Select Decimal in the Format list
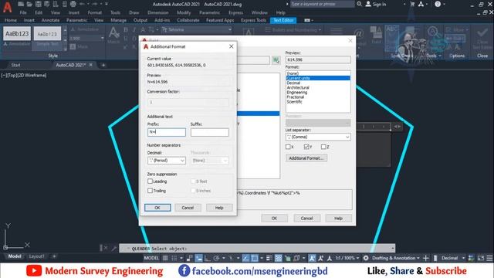Image resolution: width=494 pixels, height=278 pixels. pyautogui.click(x=293, y=83)
